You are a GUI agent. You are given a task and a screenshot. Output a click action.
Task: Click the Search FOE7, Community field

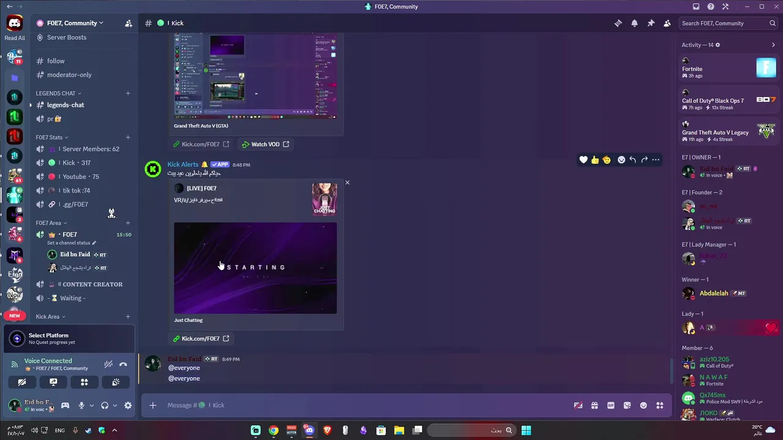point(728,23)
